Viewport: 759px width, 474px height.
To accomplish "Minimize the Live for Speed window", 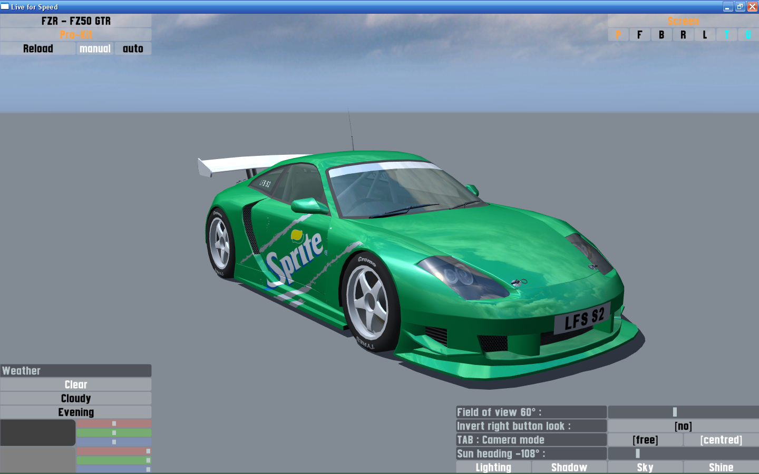I will (728, 7).
